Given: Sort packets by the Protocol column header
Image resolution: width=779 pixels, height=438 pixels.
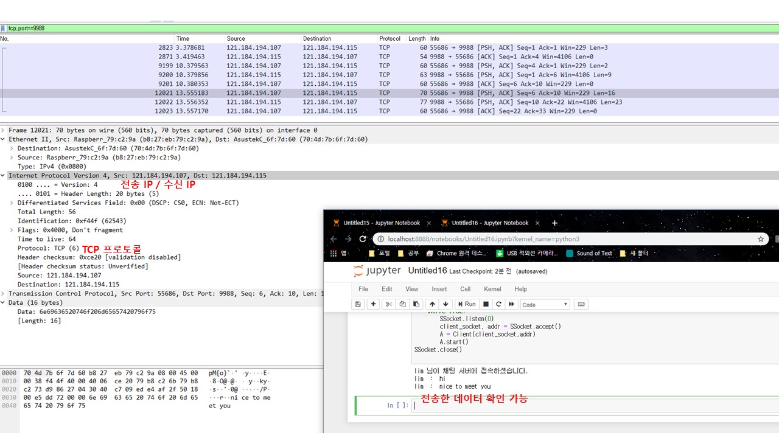Looking at the screenshot, I should point(389,38).
